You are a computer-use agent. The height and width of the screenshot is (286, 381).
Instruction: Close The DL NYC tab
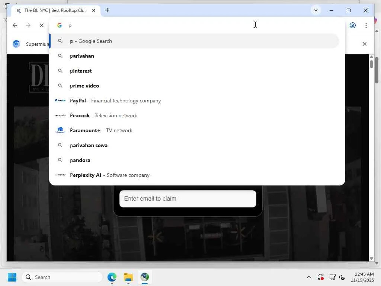point(94,10)
